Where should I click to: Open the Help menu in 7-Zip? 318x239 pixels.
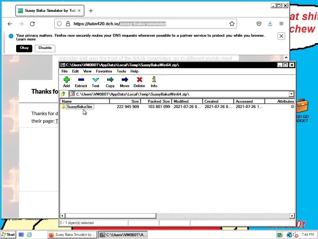tap(134, 71)
